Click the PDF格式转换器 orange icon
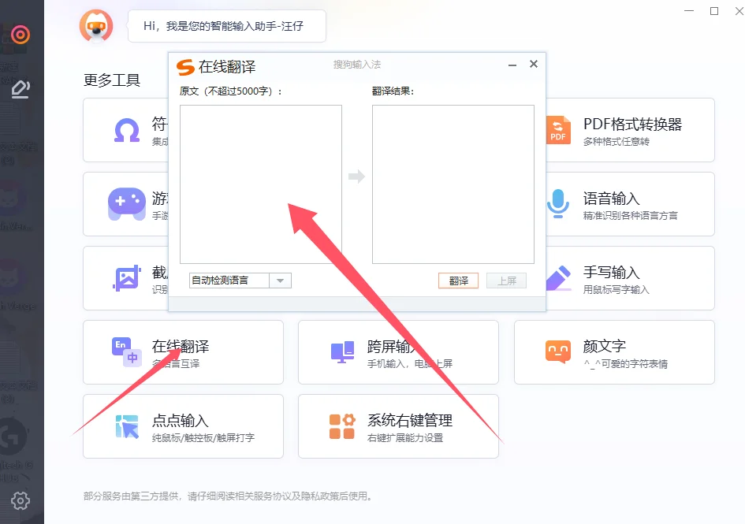 tap(558, 130)
